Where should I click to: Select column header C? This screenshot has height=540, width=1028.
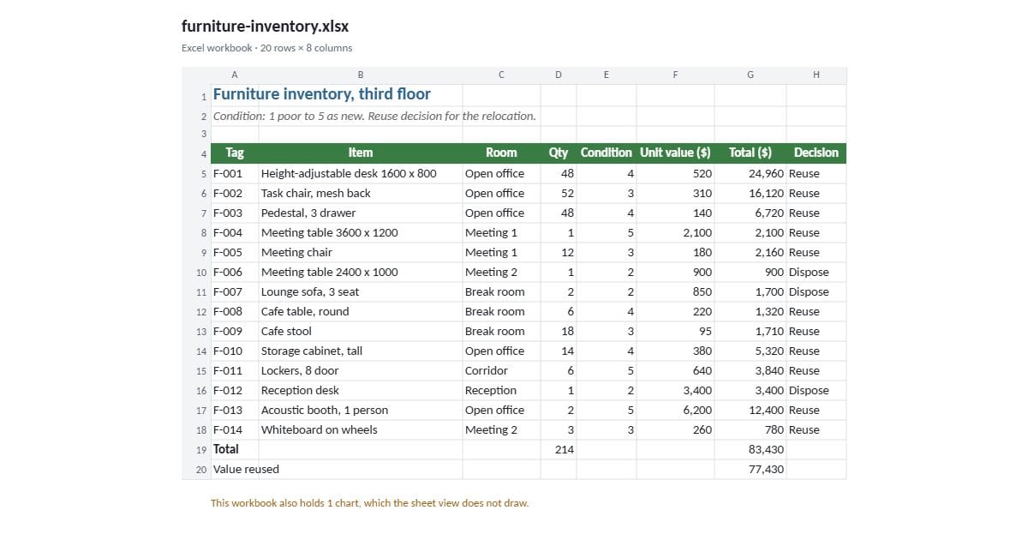point(501,75)
